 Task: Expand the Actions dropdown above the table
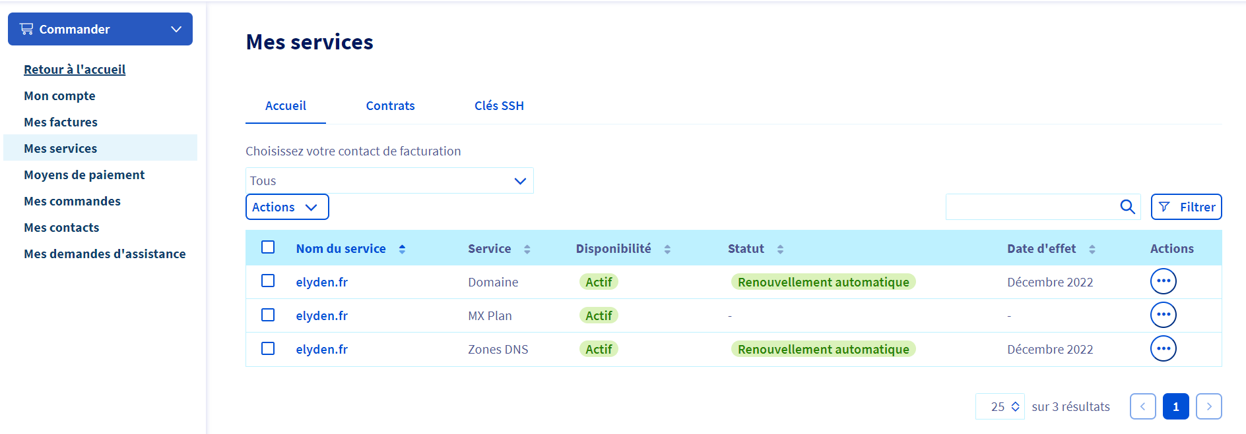286,207
